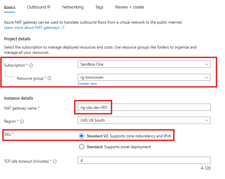Click the TCP idle timeout info icon

point(55,161)
